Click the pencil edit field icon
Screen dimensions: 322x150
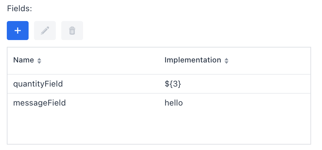click(45, 31)
